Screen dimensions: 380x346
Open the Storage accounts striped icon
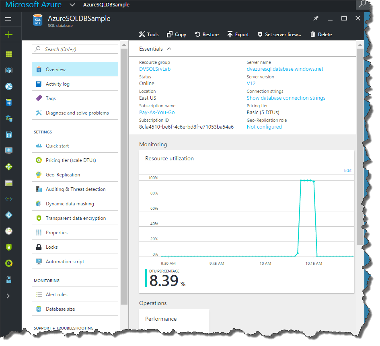9,183
